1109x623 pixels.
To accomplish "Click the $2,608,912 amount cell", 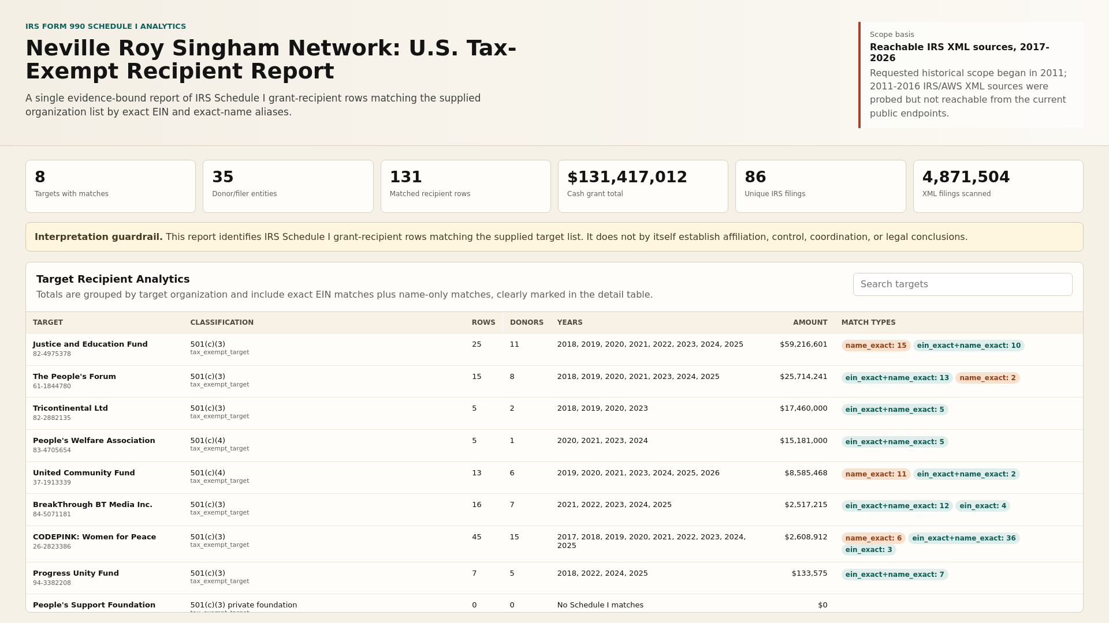I will click(806, 537).
